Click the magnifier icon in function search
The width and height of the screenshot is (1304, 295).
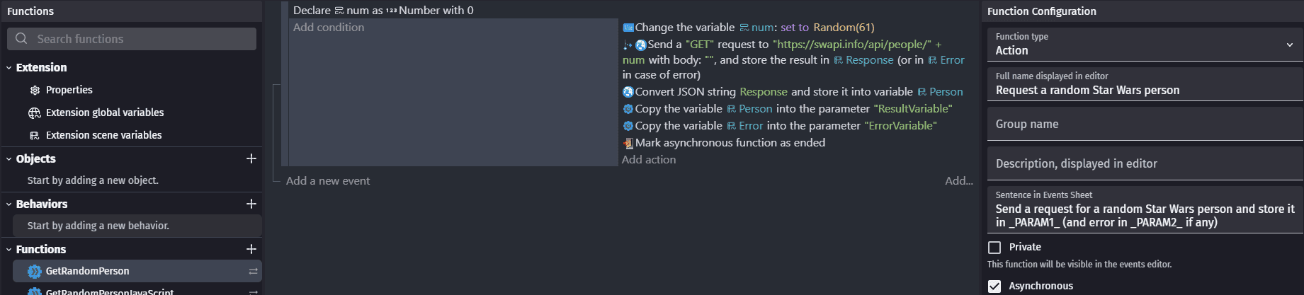[21, 39]
